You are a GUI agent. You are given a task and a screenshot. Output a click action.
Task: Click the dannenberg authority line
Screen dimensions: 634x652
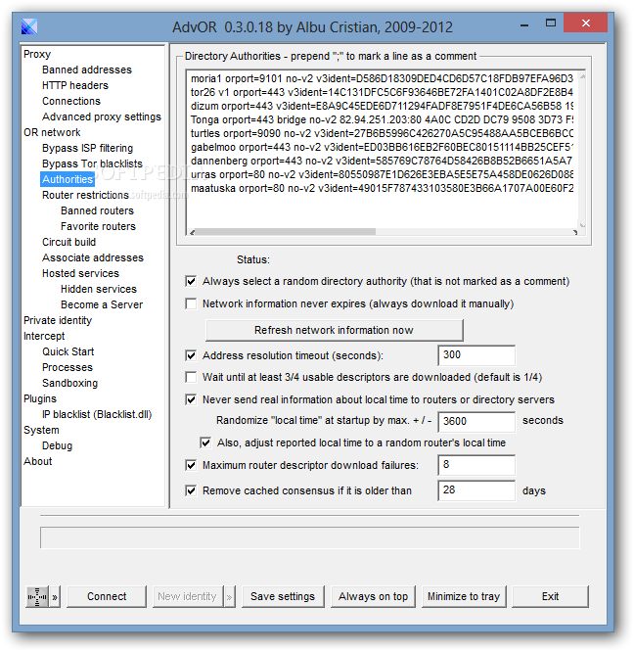(382, 161)
